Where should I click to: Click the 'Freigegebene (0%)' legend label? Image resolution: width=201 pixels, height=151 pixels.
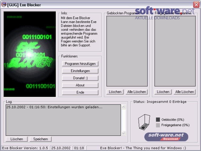pos(175,125)
